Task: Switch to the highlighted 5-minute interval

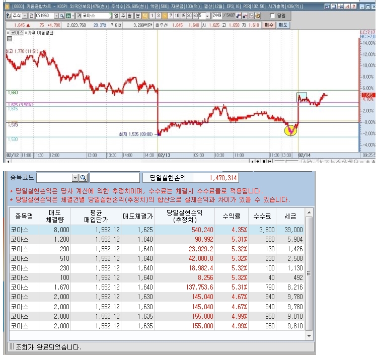Action: [158, 16]
